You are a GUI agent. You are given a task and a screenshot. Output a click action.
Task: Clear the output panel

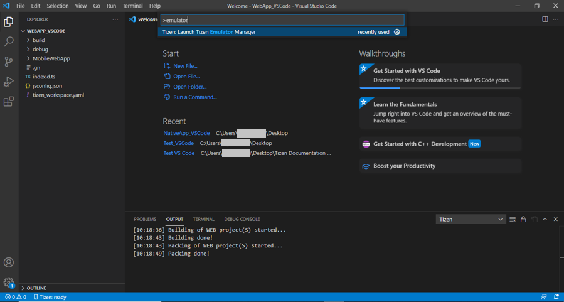[x=513, y=219]
